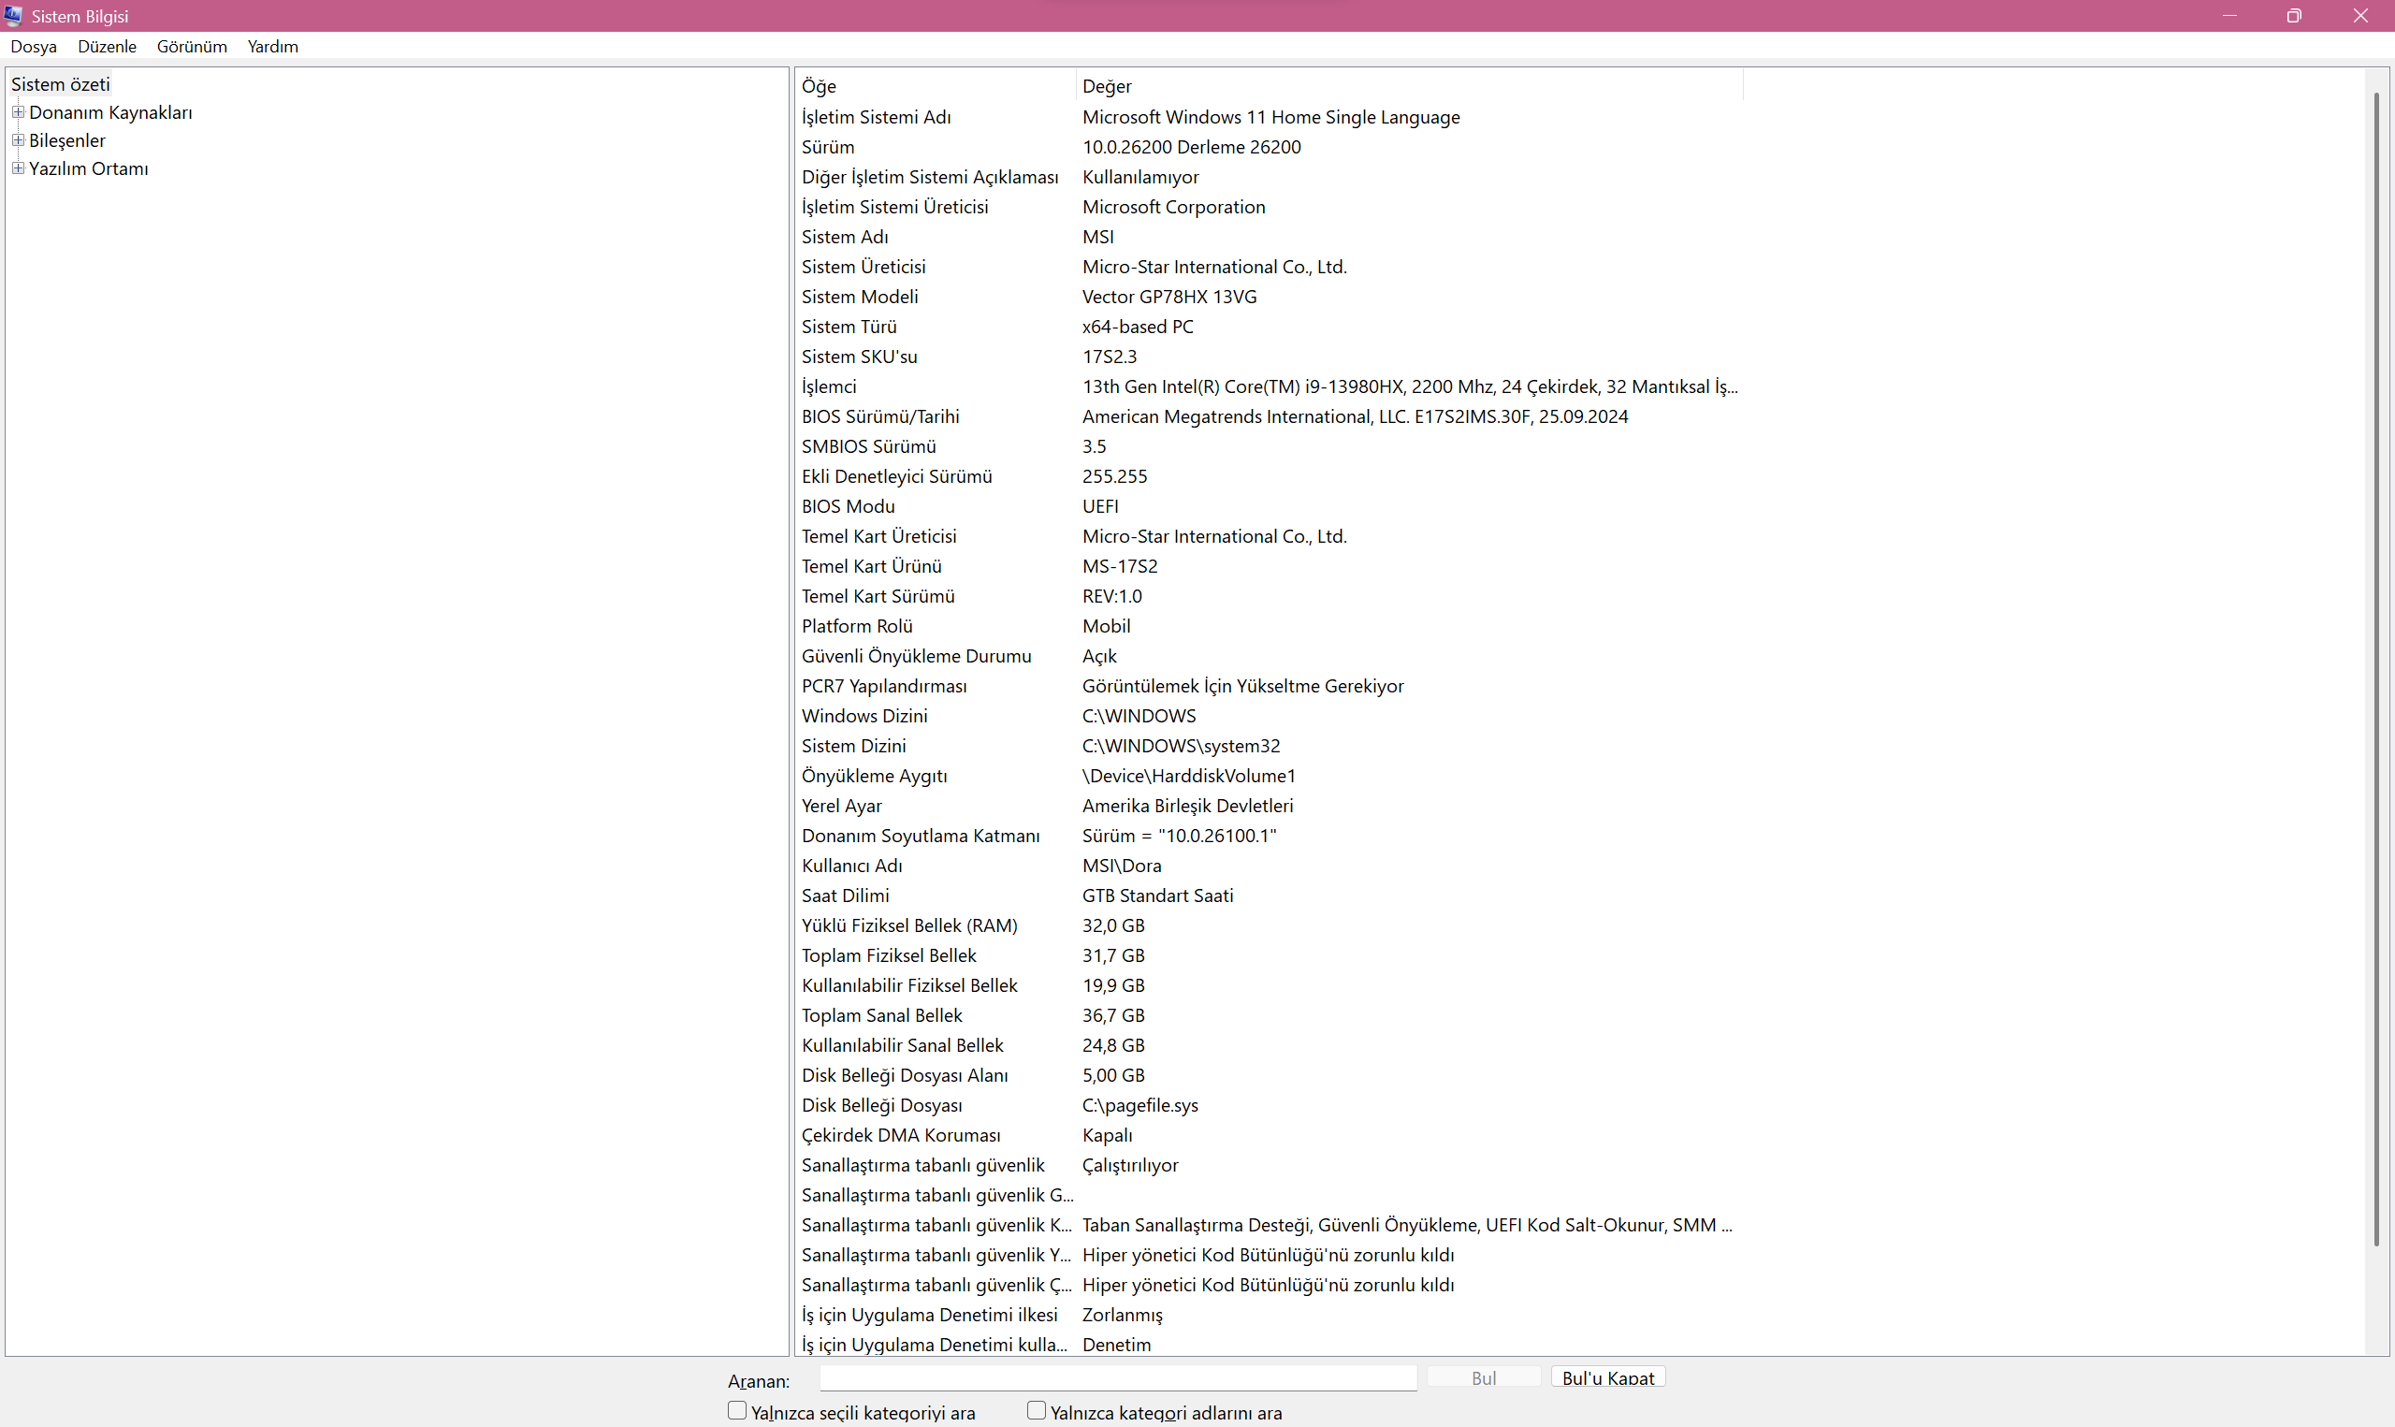Enable 'Yalnızca kategori adlarını ara' checkbox
This screenshot has height=1427, width=2395.
pos(1036,1411)
